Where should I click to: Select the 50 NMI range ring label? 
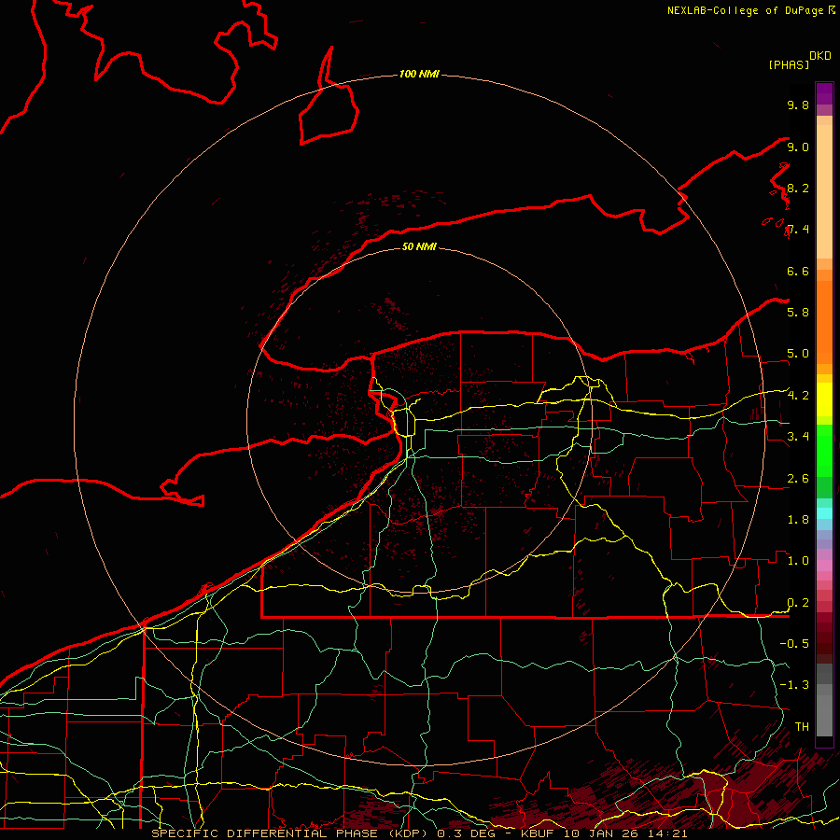click(419, 247)
